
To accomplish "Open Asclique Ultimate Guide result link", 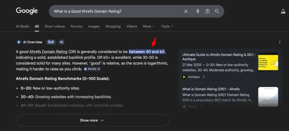I will [x=219, y=57].
